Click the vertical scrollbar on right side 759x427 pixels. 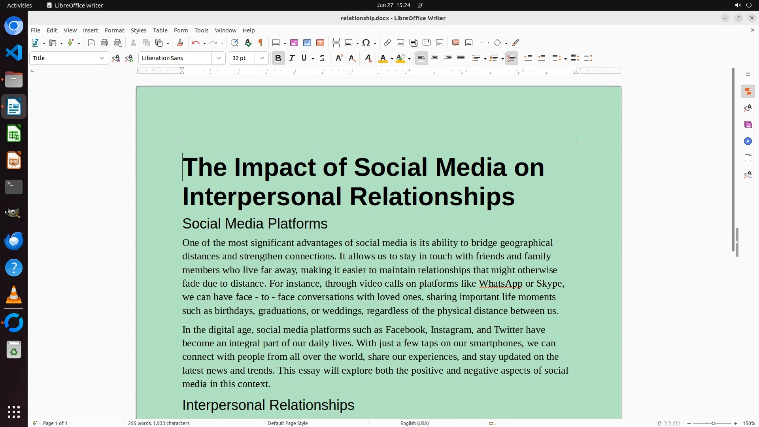pyautogui.click(x=733, y=158)
